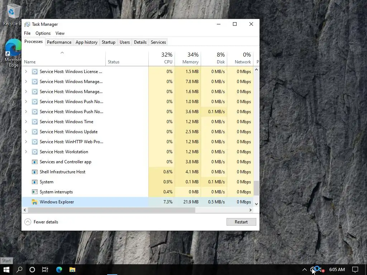Expand Service Host: Windows Time row
This screenshot has height=275, width=367.
[26, 122]
